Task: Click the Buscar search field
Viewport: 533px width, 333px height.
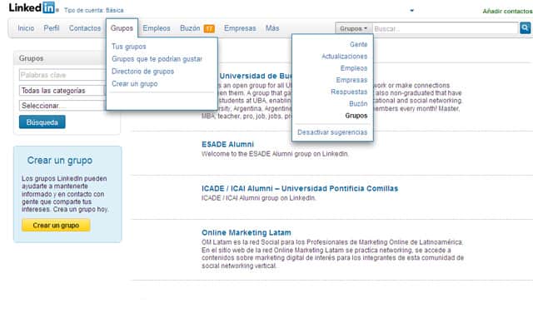Action: click(x=446, y=28)
